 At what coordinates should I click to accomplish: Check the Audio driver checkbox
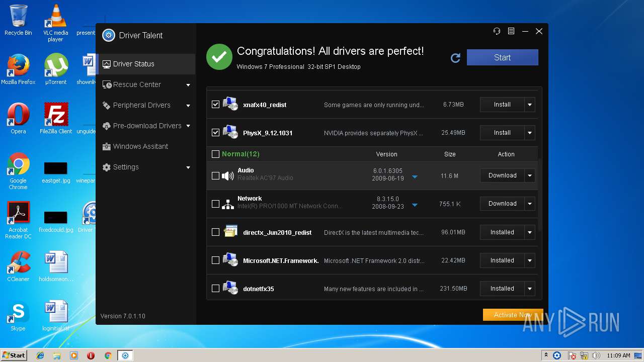tap(215, 176)
